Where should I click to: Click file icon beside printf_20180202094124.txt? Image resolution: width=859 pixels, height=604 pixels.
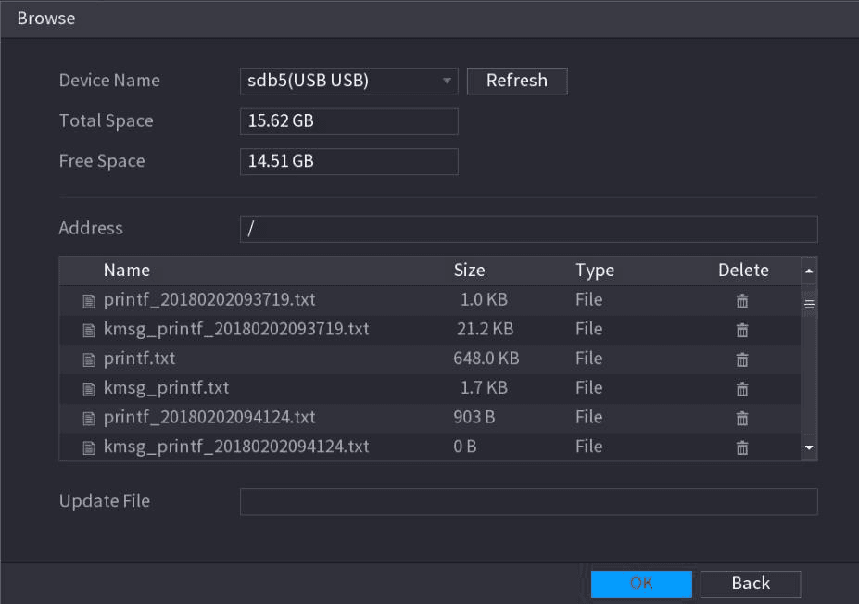coord(89,419)
